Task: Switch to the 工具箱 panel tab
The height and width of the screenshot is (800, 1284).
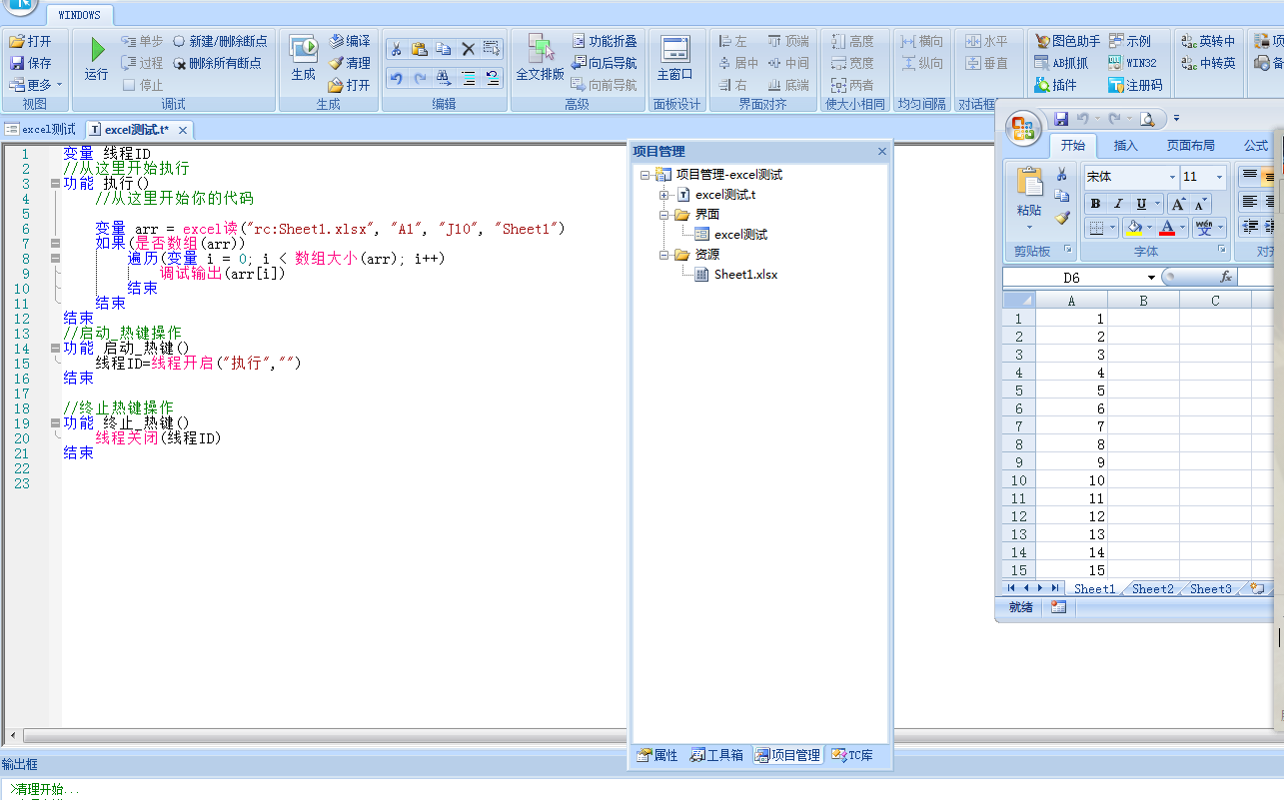Action: point(716,756)
